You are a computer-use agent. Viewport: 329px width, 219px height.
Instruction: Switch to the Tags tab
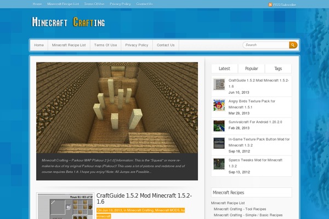(x=278, y=68)
